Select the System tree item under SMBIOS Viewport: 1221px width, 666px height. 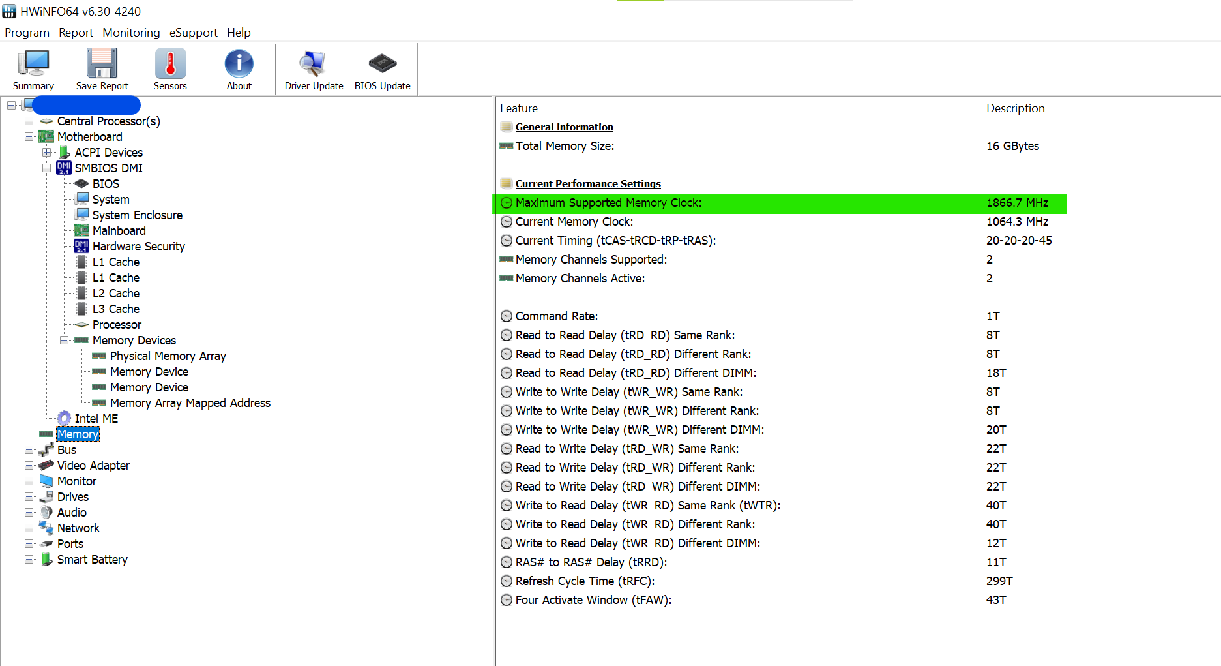[111, 199]
